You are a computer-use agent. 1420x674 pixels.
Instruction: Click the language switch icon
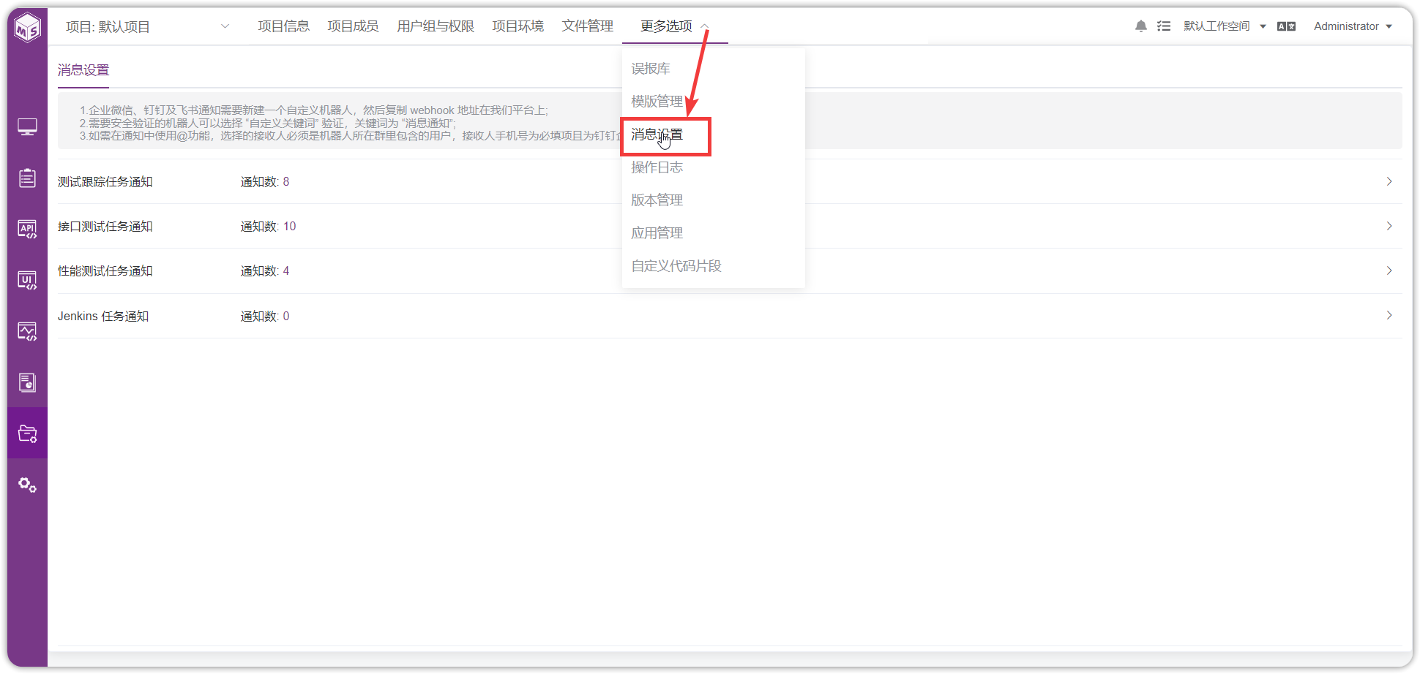(1286, 26)
